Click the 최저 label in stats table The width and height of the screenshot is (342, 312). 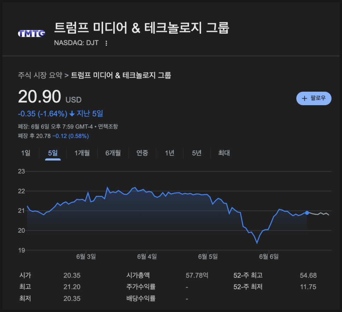point(25,298)
